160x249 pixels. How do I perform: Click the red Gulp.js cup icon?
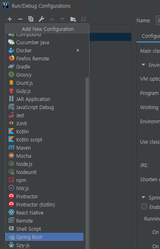[x=11, y=90]
